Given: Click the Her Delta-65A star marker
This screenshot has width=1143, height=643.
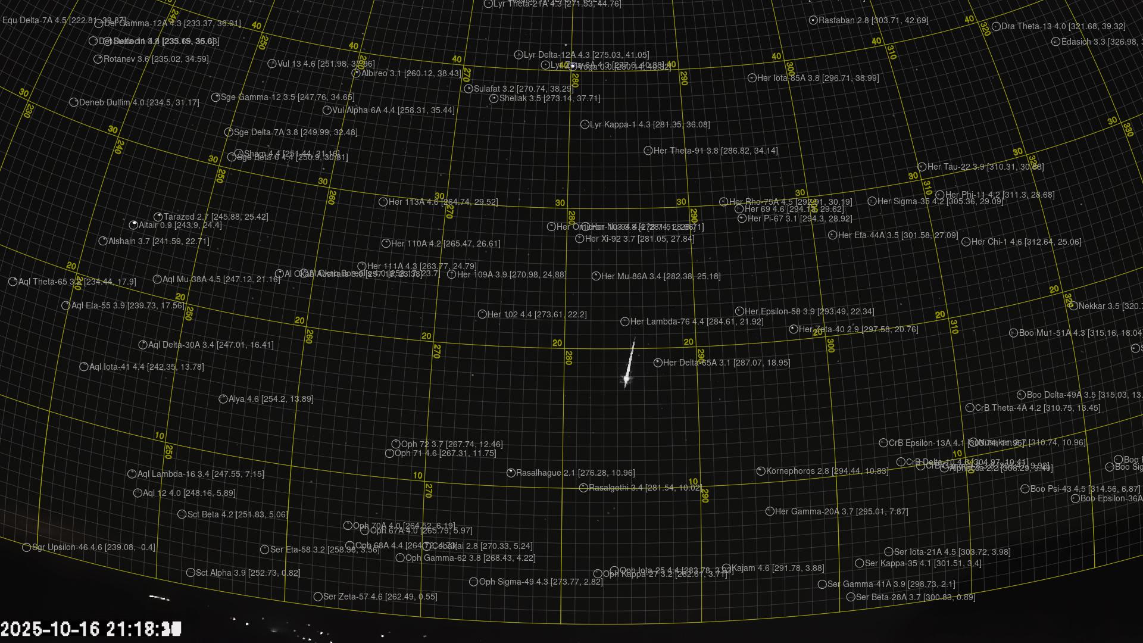Looking at the screenshot, I should pos(658,363).
